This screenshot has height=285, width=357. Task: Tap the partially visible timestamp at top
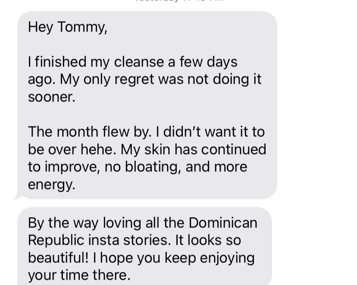pos(178,1)
